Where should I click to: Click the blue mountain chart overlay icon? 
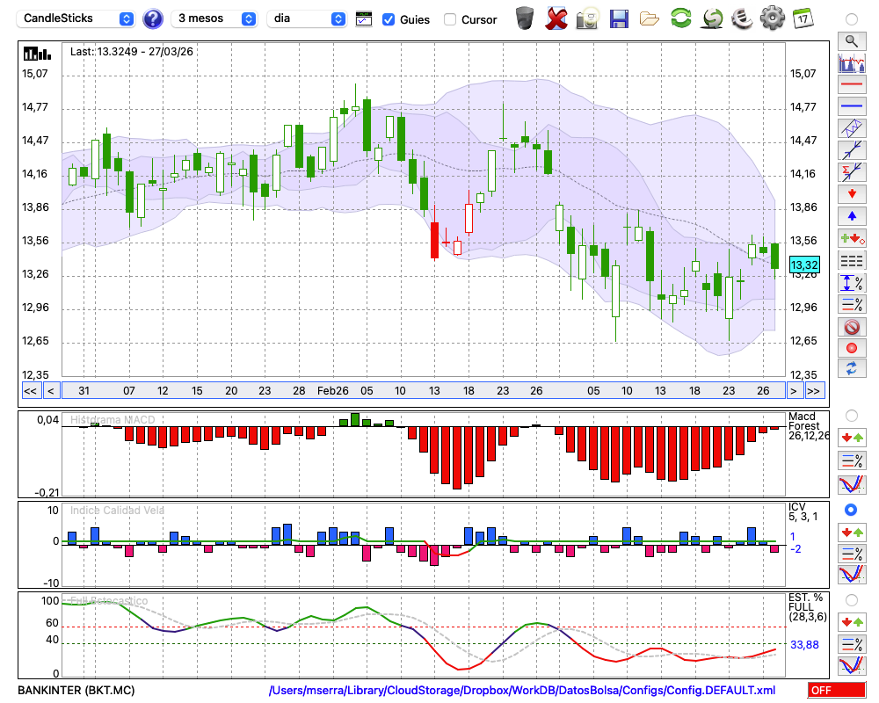tap(852, 62)
